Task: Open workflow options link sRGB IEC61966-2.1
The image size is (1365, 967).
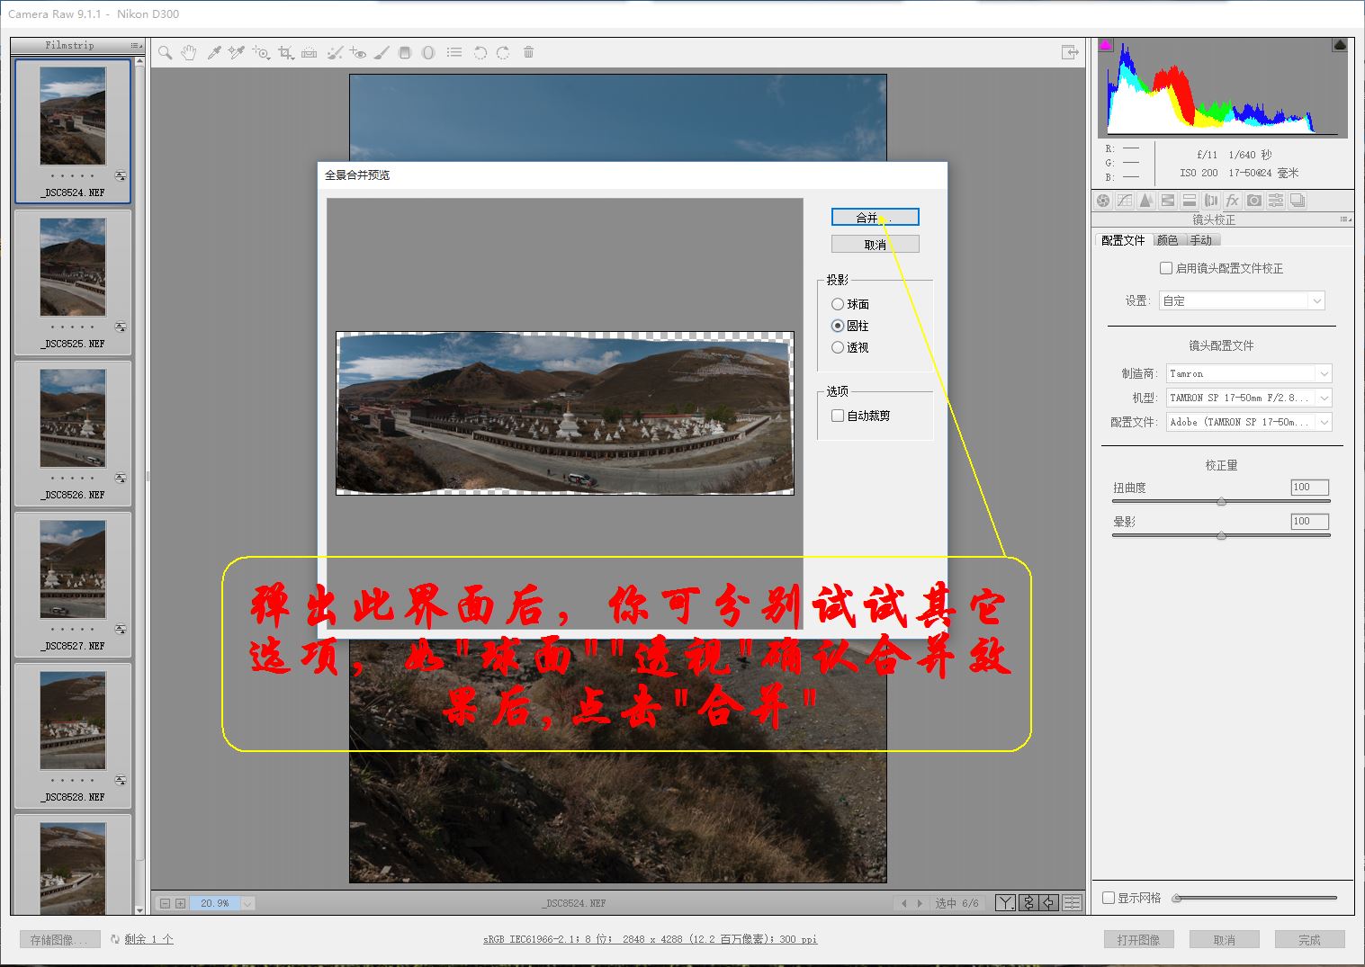Action: (x=650, y=939)
